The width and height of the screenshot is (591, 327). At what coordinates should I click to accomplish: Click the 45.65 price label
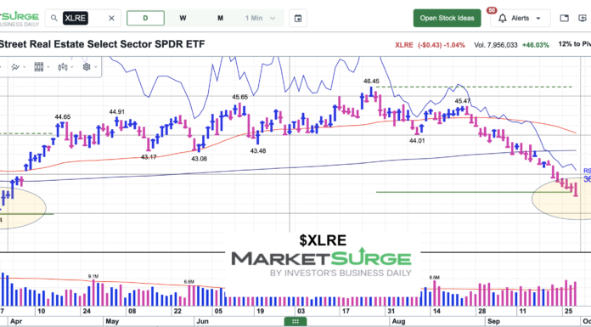pos(239,98)
